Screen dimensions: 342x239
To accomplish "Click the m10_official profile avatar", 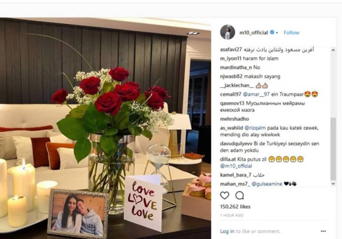I will (x=227, y=32).
